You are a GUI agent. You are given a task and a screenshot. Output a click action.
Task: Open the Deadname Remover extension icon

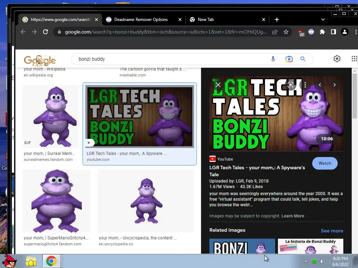311,32
